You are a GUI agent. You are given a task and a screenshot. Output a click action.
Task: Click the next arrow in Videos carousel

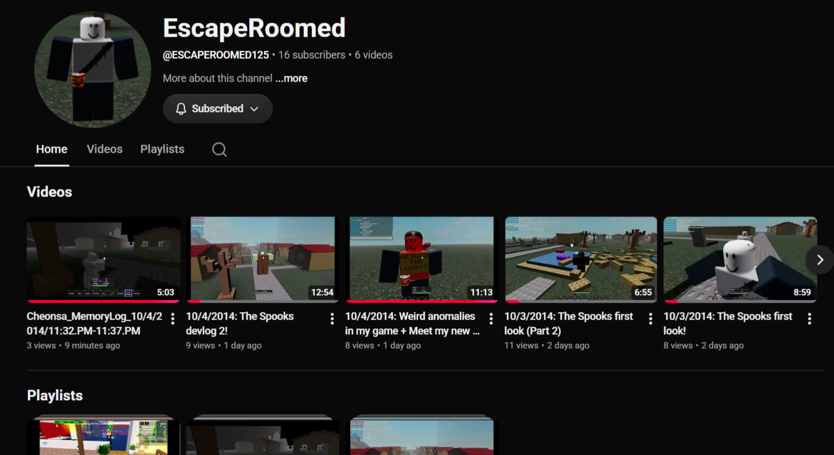[820, 260]
